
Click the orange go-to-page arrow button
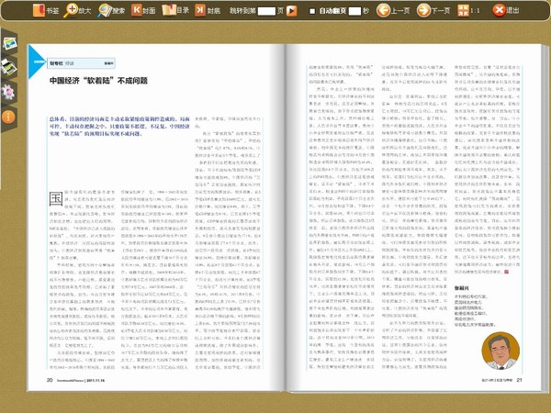click(291, 11)
